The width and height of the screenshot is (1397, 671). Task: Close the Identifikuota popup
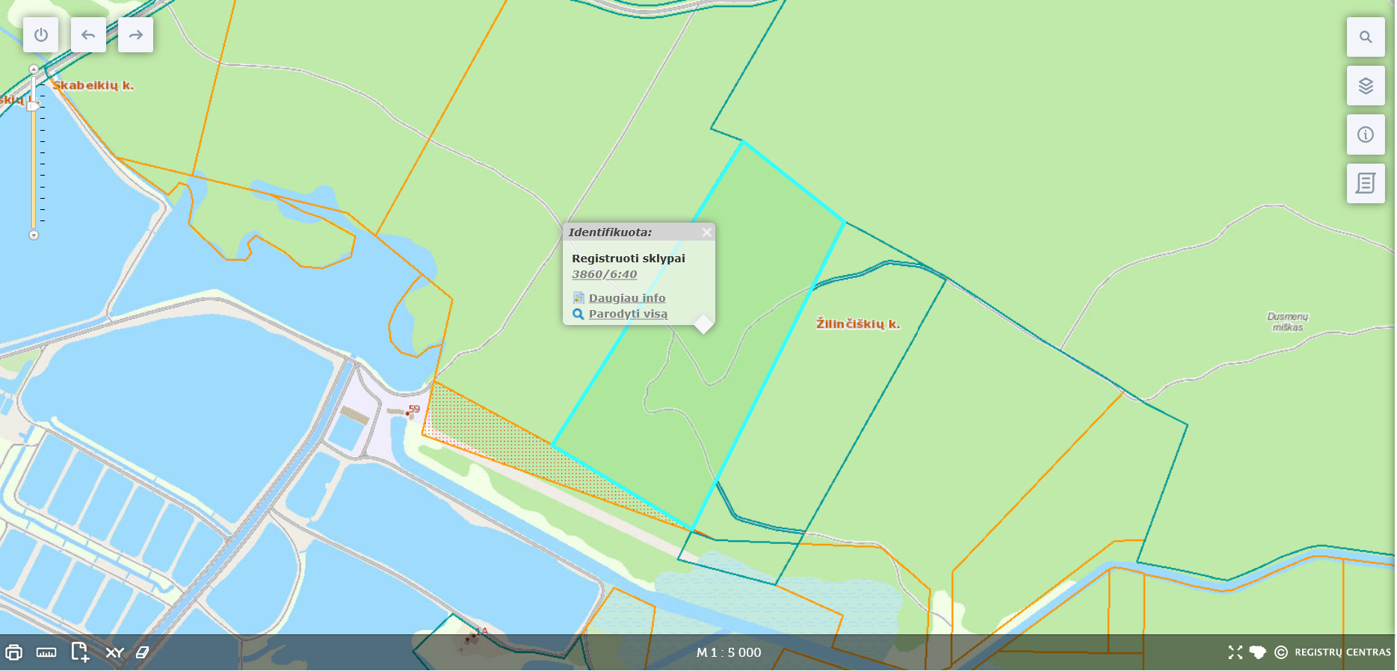[706, 232]
